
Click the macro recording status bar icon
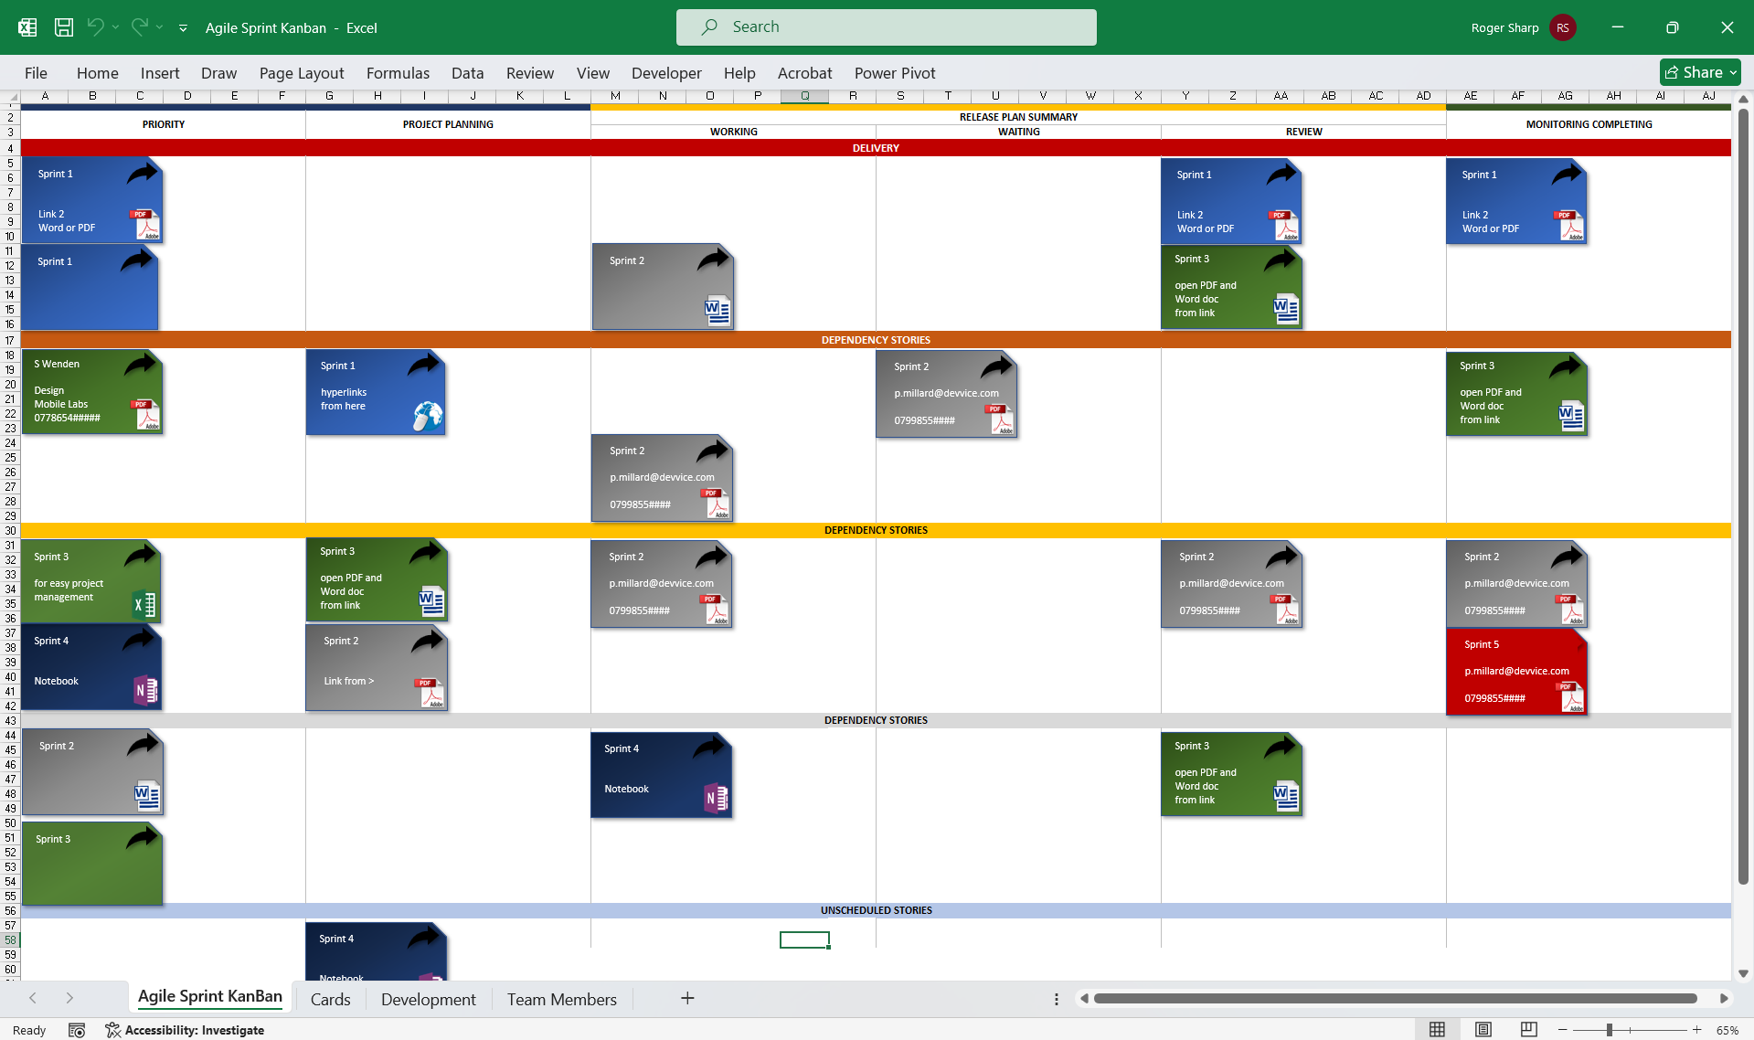77,1030
